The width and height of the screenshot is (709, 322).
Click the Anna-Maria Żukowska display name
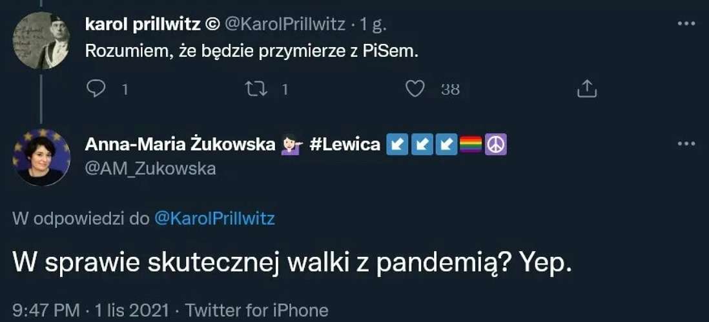180,145
